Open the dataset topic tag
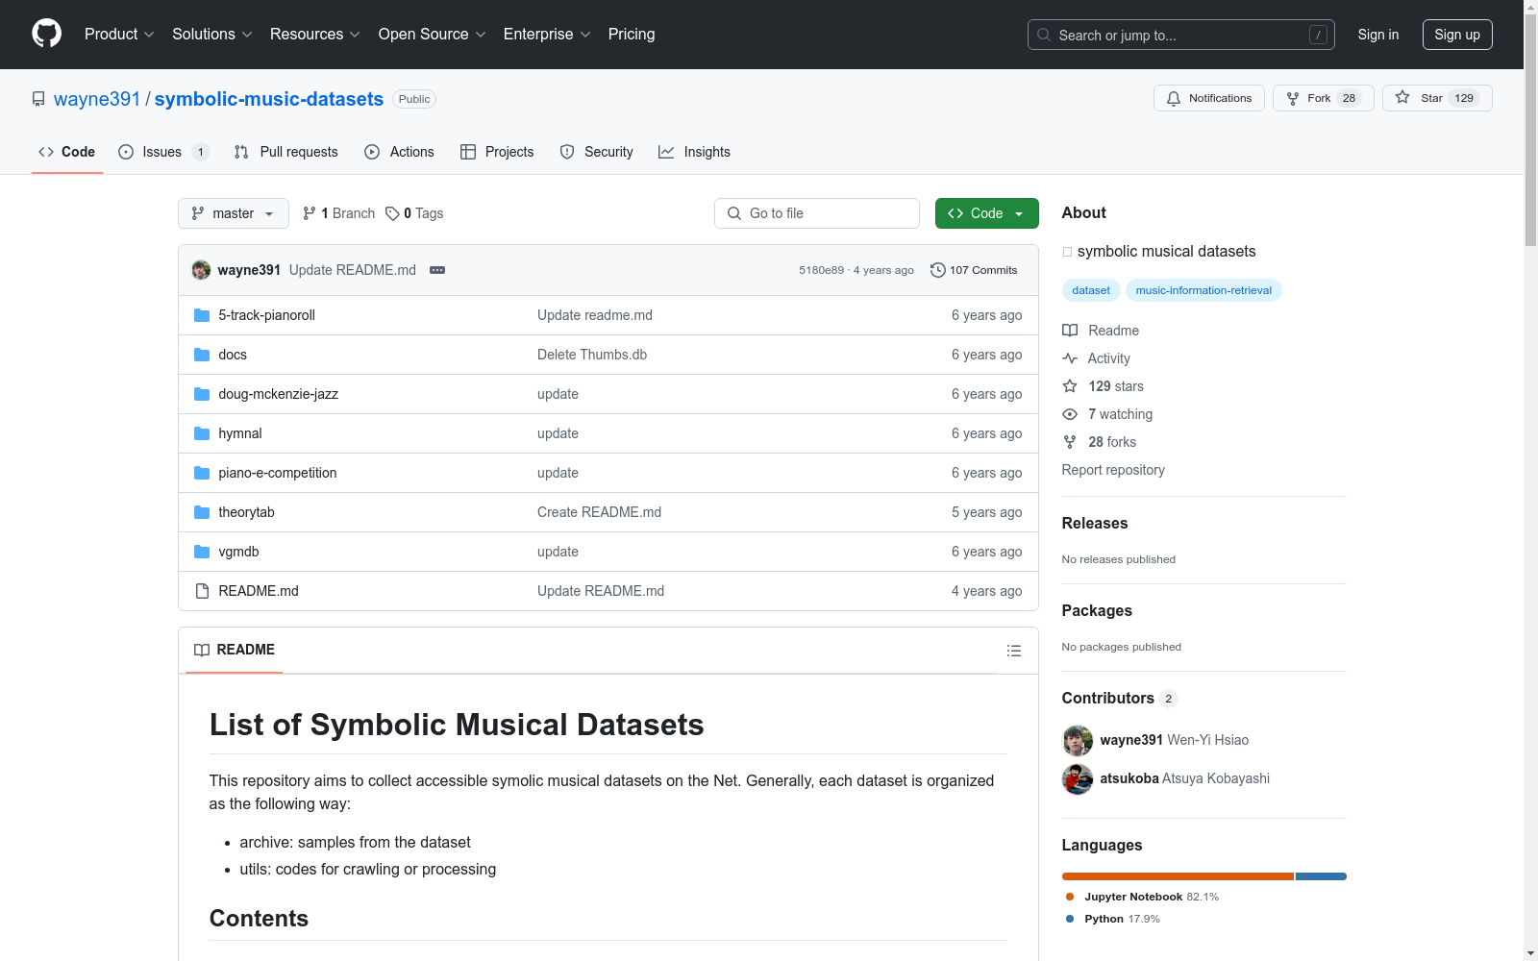 click(x=1091, y=290)
